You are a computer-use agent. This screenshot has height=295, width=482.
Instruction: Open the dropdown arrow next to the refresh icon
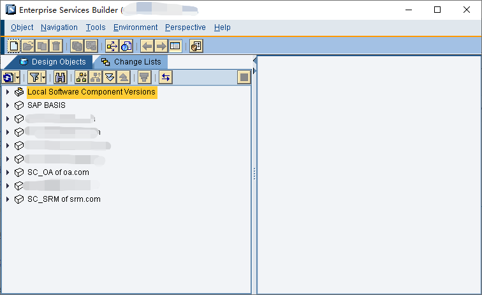tap(17, 77)
